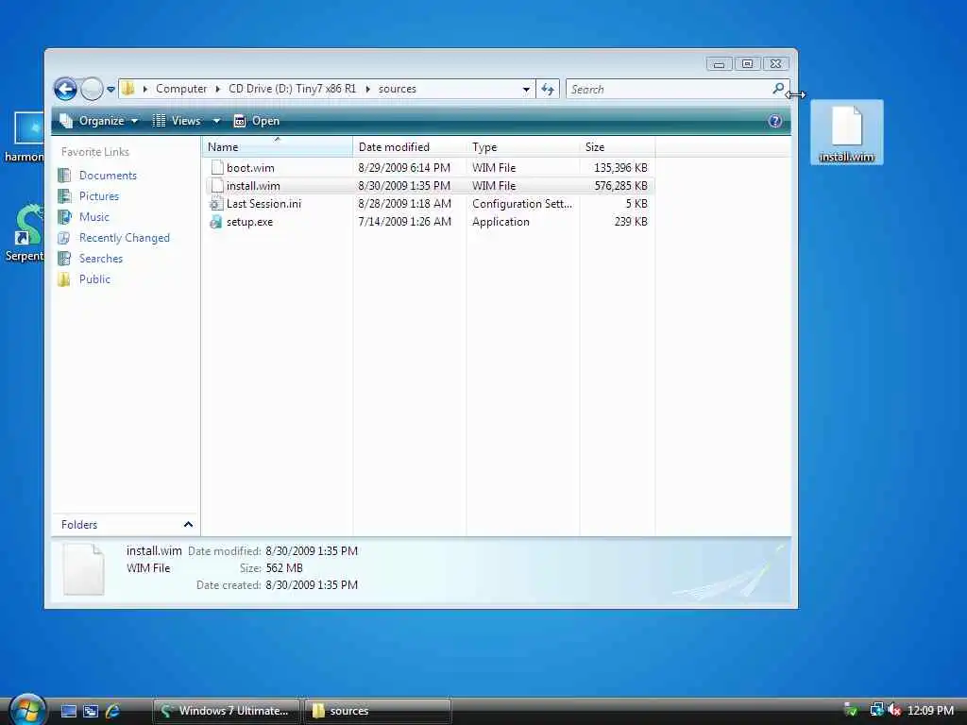Open Searches in Favorite Links

tap(100, 259)
